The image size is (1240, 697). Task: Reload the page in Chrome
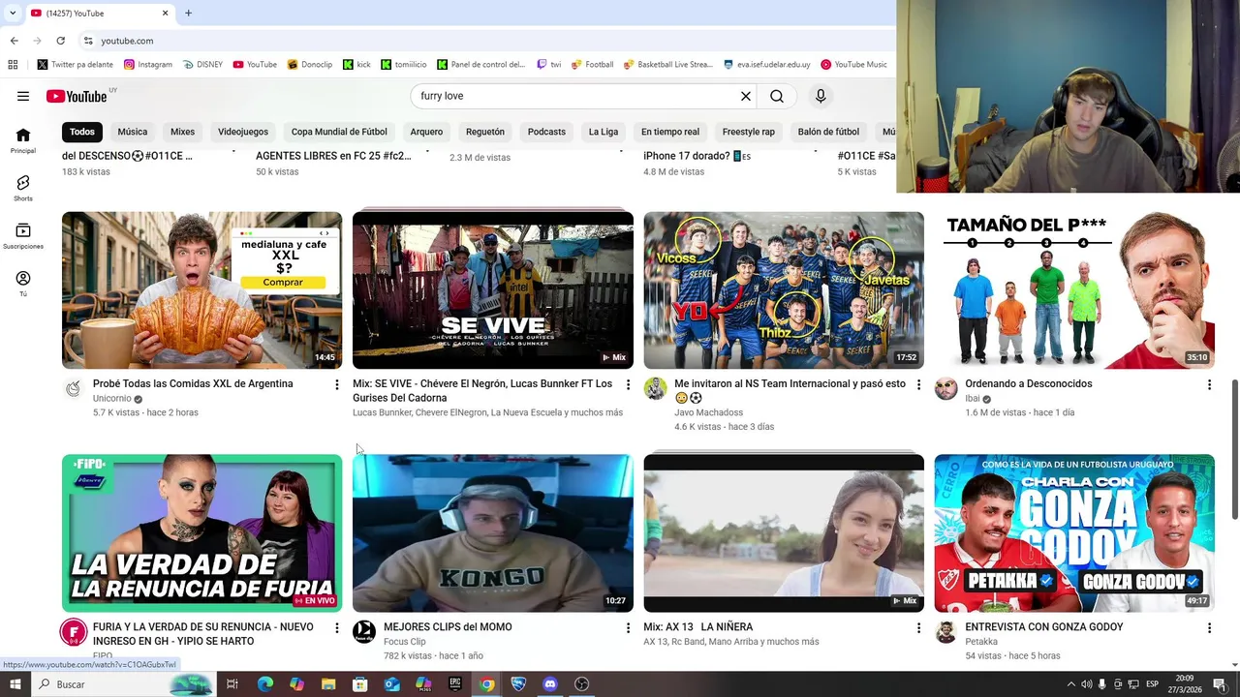(60, 41)
